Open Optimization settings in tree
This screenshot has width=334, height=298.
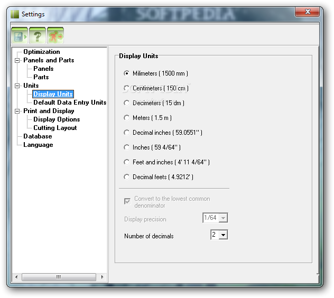42,52
